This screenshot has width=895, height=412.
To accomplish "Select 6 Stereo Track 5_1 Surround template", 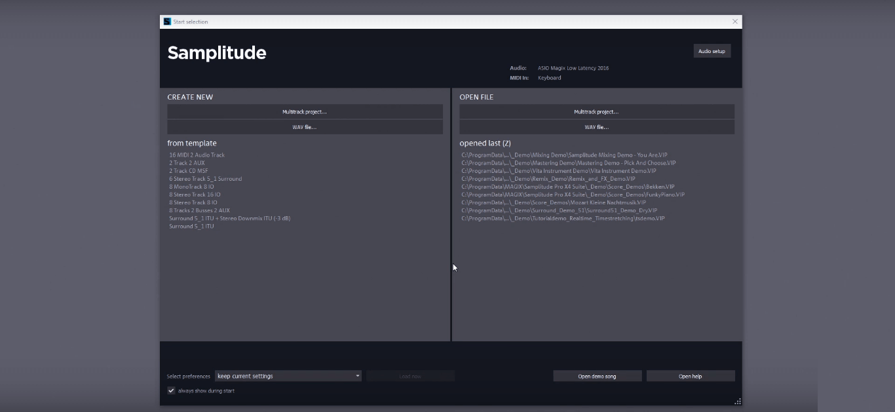I will (206, 179).
